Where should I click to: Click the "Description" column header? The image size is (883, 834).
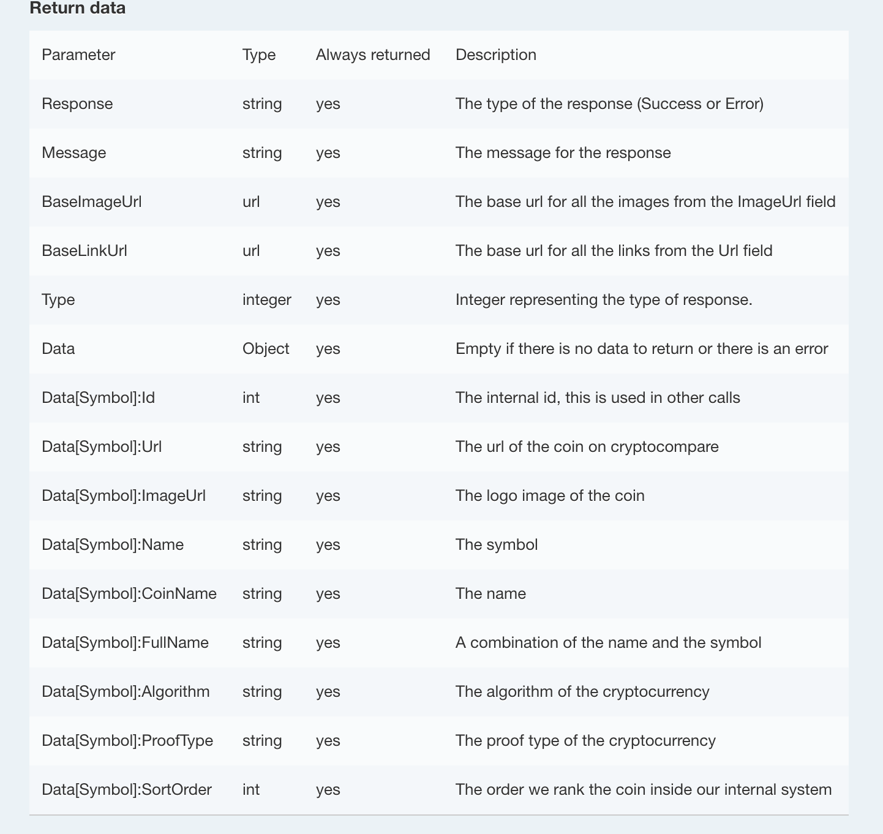click(496, 55)
